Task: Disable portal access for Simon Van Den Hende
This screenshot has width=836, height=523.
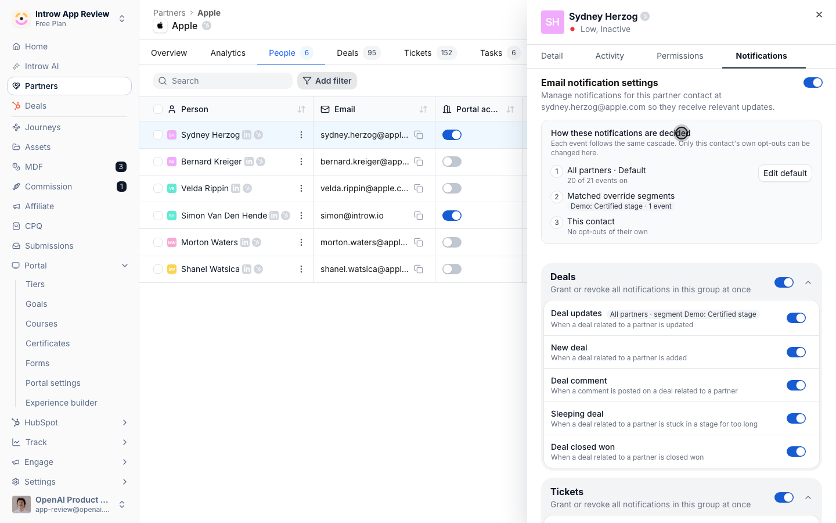Action: point(452,216)
